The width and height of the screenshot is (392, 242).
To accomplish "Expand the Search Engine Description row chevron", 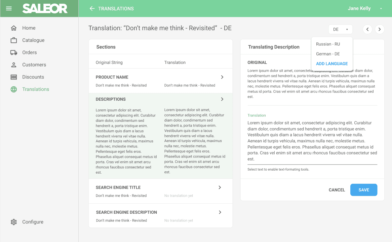I will coord(220,212).
